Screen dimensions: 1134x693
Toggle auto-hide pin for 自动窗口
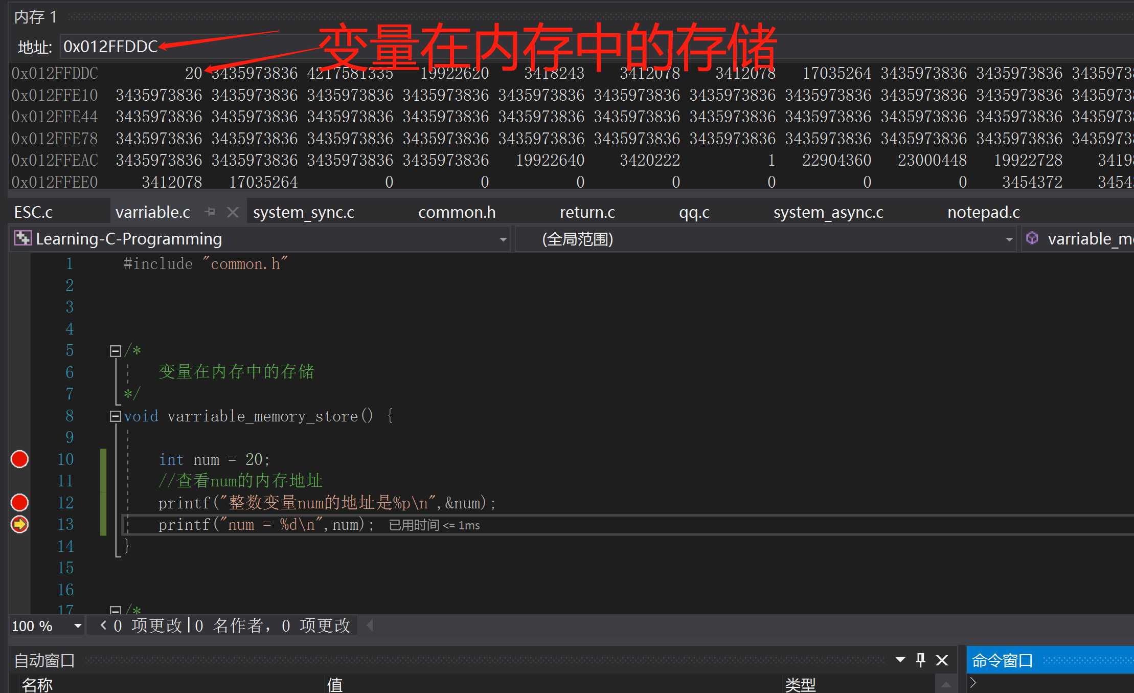click(921, 660)
